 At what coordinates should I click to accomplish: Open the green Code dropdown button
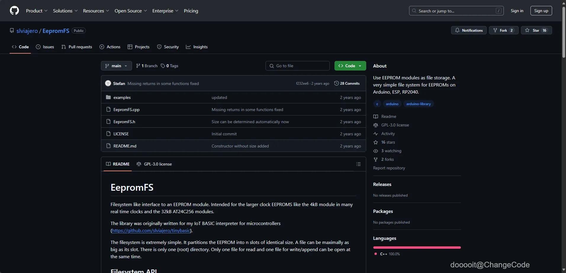[x=350, y=66]
